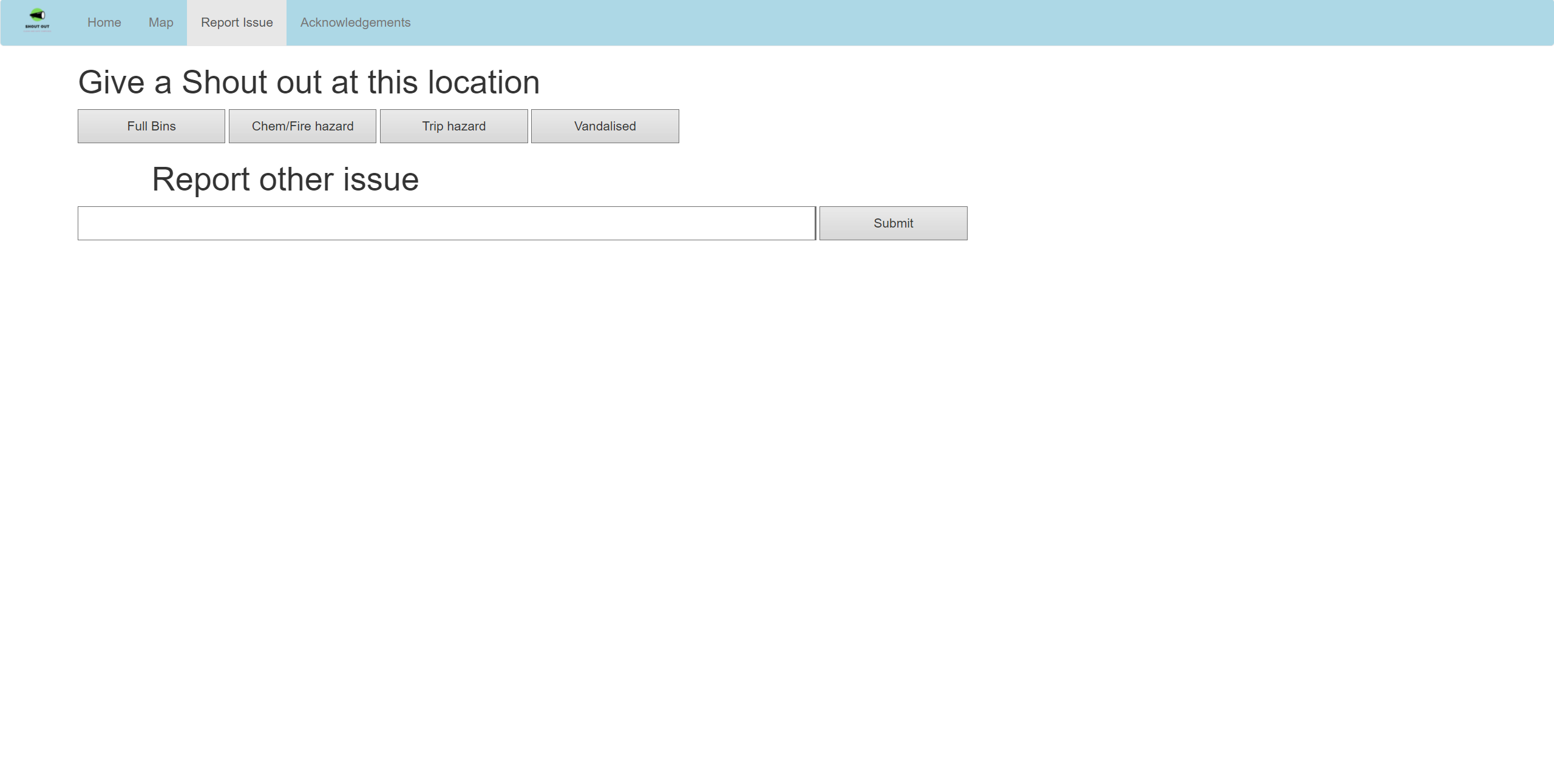Flag overflowing rubbish with Full Bins
Screen dimensions: 1554x770
point(151,126)
